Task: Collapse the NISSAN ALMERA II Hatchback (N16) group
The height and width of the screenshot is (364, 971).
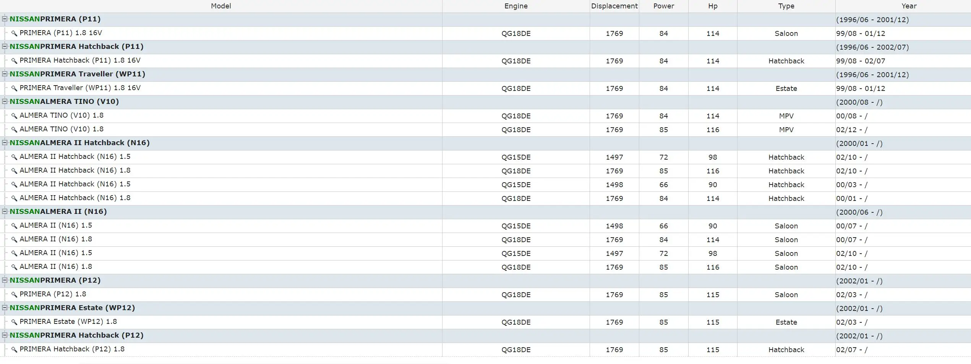Action: point(5,142)
